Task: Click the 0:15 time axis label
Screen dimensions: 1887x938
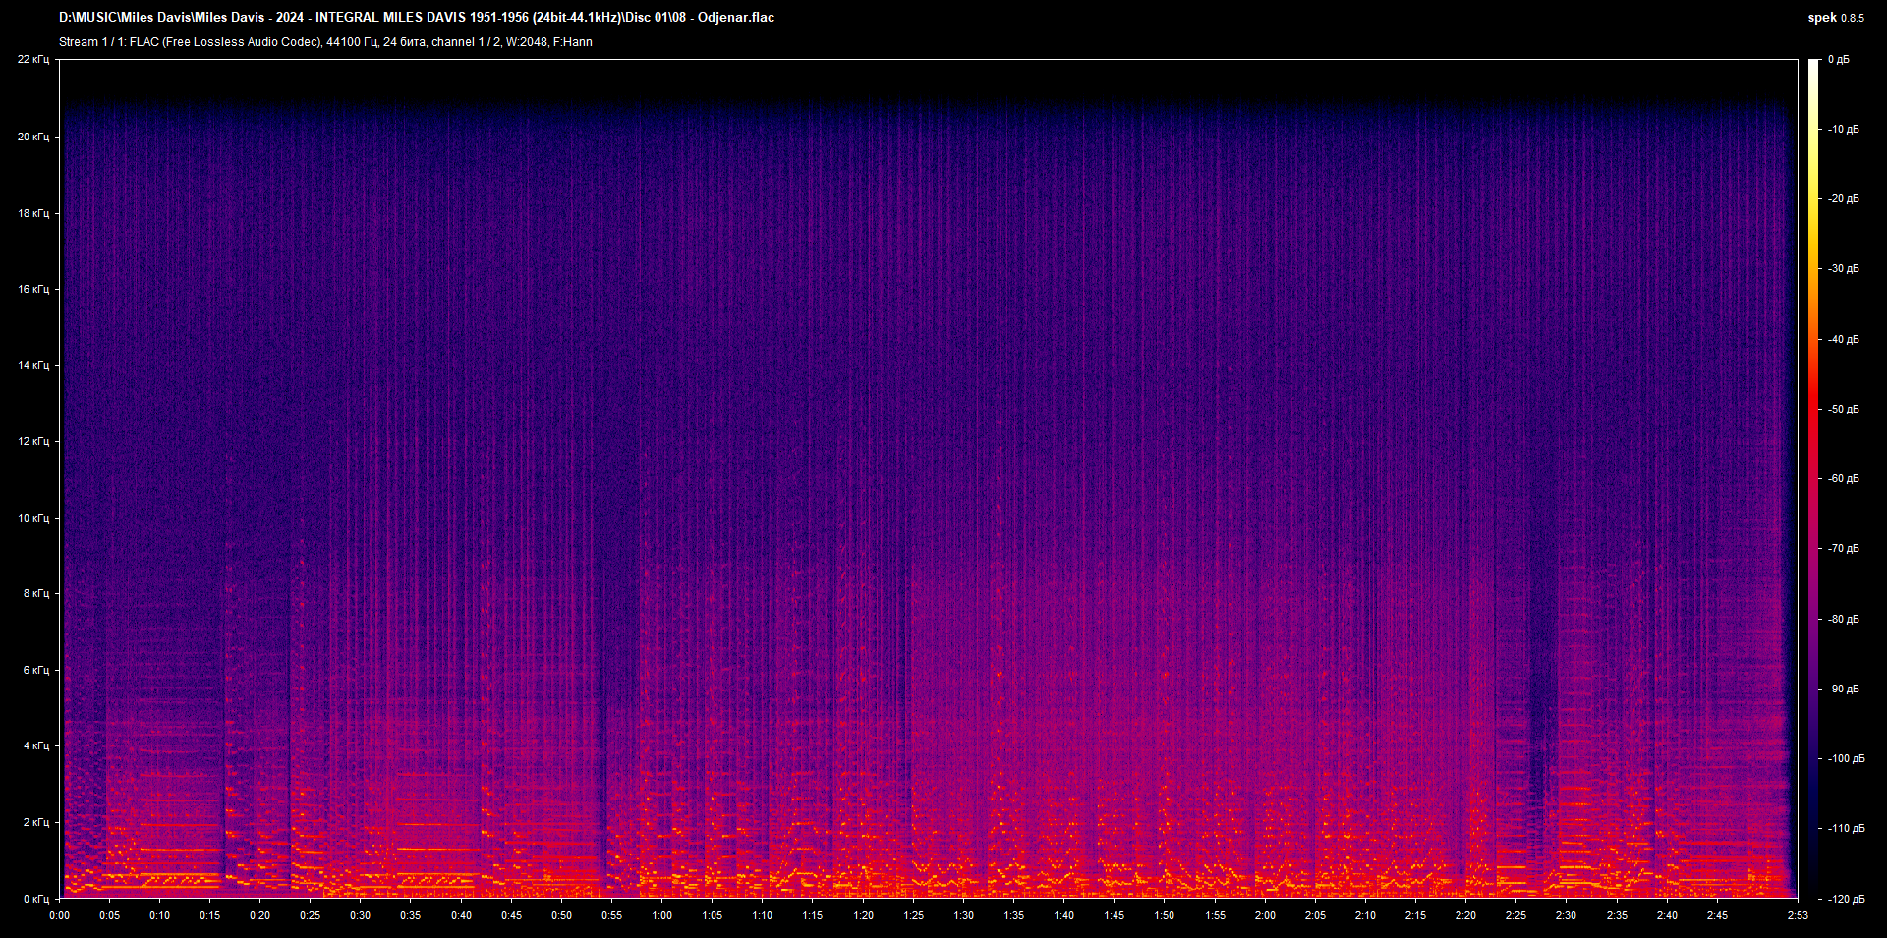Action: coord(209,915)
